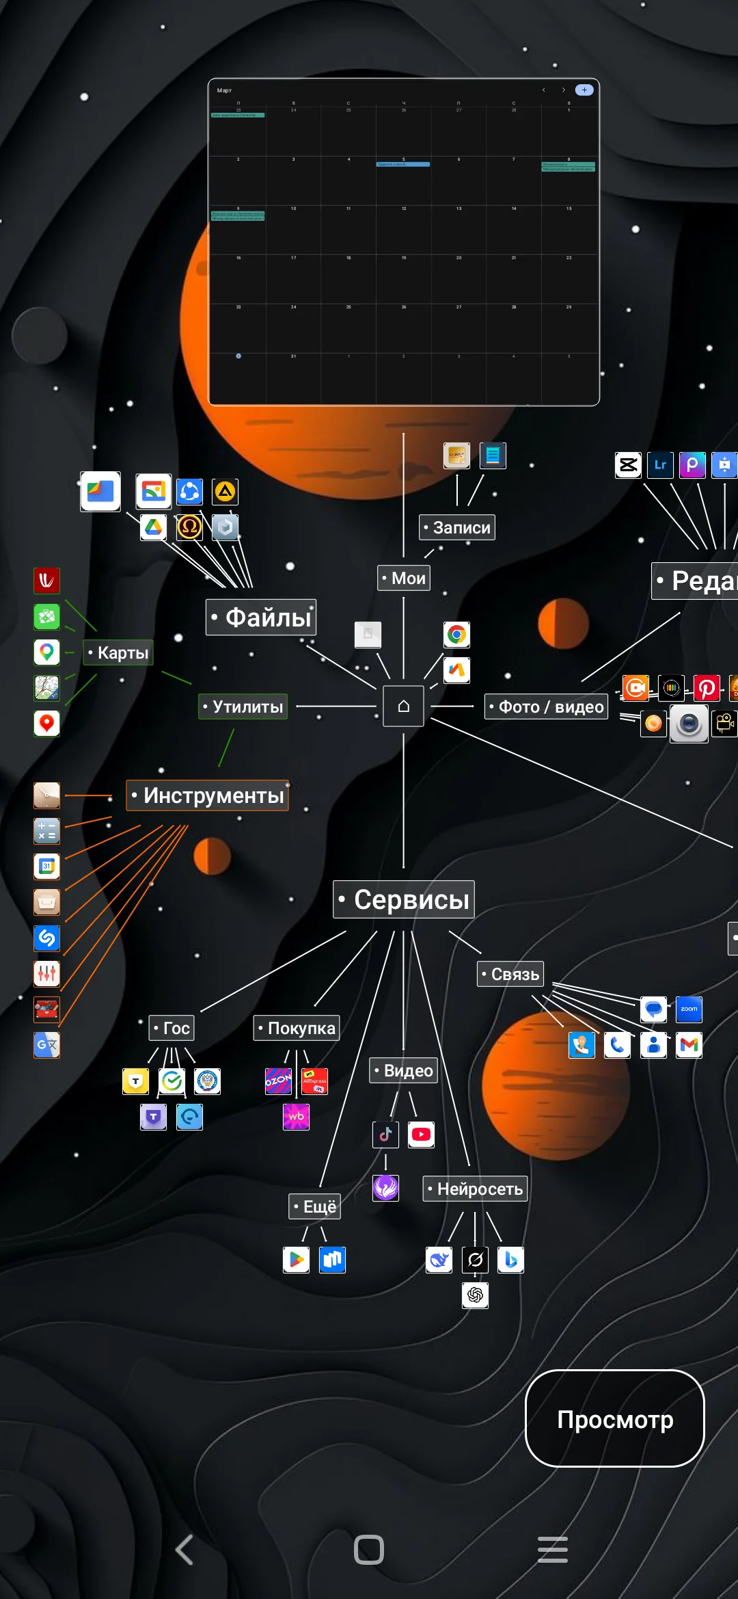Open the SHAREit app icon
This screenshot has height=1599, width=738.
point(189,491)
